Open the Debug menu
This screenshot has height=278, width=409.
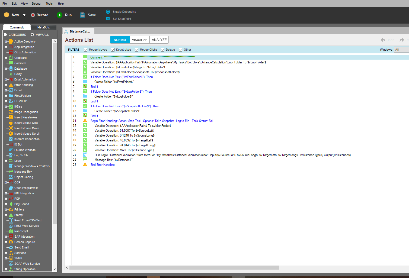pyautogui.click(x=36, y=4)
